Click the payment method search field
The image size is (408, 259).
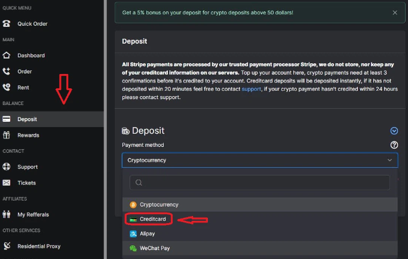[x=259, y=183]
